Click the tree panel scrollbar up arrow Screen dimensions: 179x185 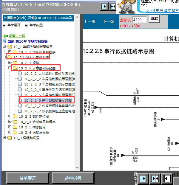[77, 17]
